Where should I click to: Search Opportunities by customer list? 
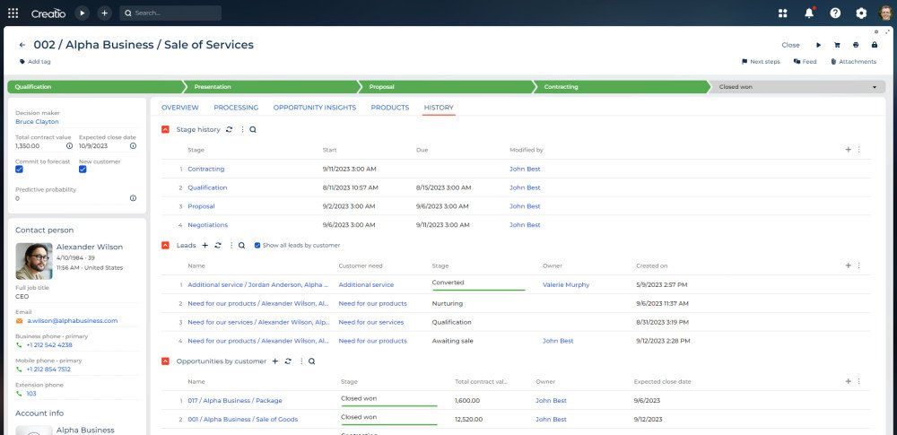312,361
